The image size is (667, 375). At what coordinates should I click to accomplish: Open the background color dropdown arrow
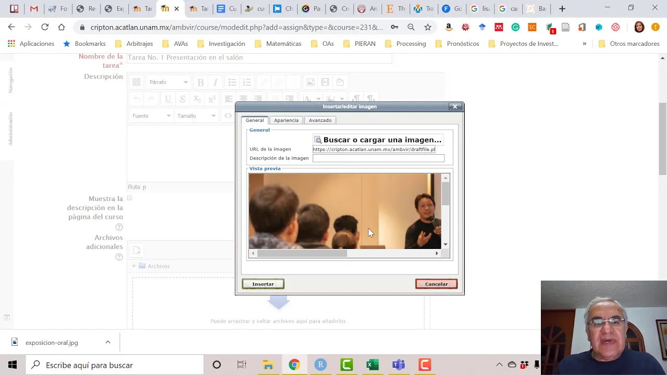coord(342,99)
